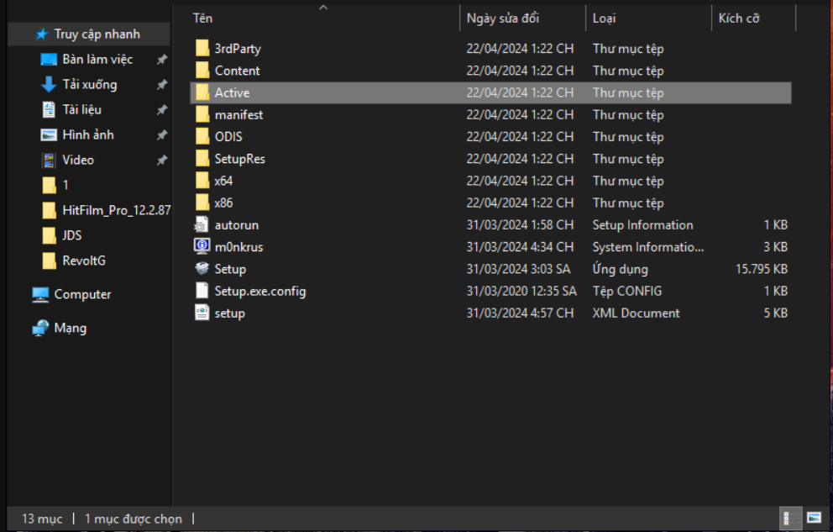833x532 pixels.
Task: Switch to large icons view in status bar
Action: (x=814, y=518)
